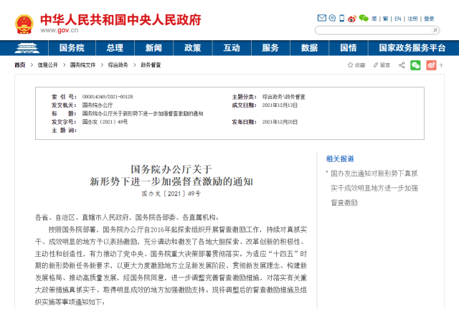This screenshot has width=459, height=309.
Task: Click the Weibo icon in top header
Action: pos(352,19)
